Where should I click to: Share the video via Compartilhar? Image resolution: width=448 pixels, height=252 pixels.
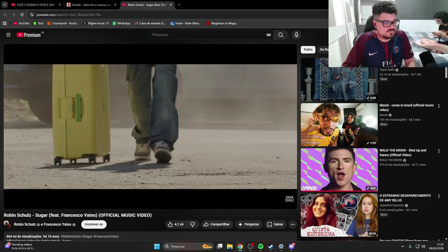coord(217,224)
